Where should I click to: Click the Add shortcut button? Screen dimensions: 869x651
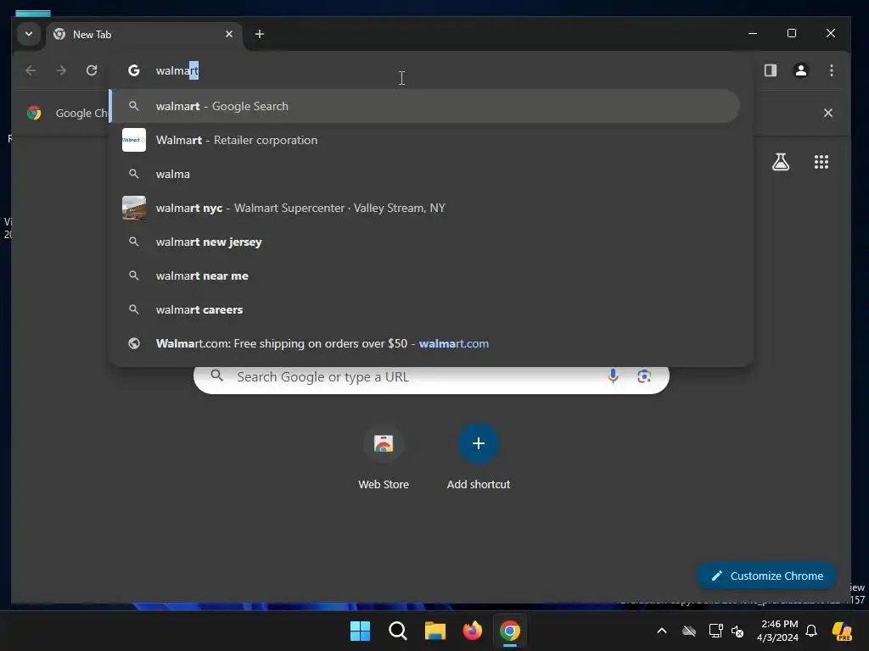pos(479,459)
